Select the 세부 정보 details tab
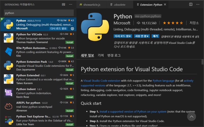The image size is (204, 127). click(x=87, y=55)
